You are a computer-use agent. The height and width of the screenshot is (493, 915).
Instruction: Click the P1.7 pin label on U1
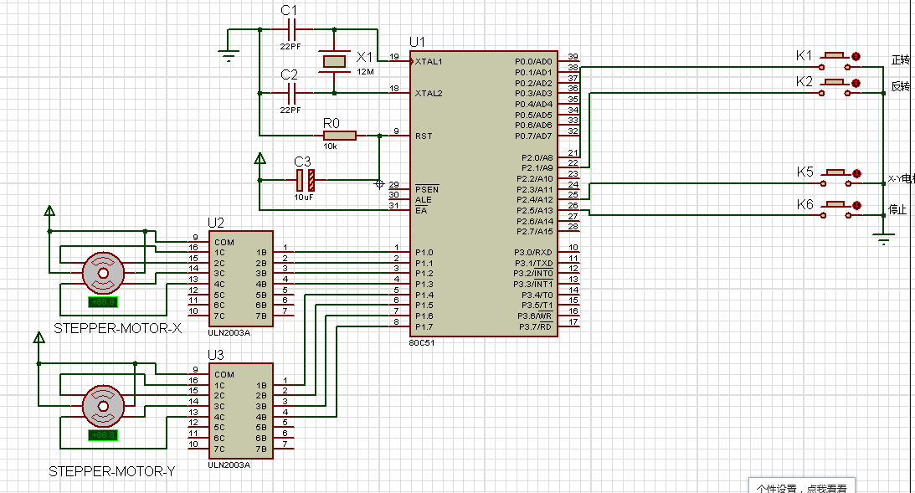424,326
